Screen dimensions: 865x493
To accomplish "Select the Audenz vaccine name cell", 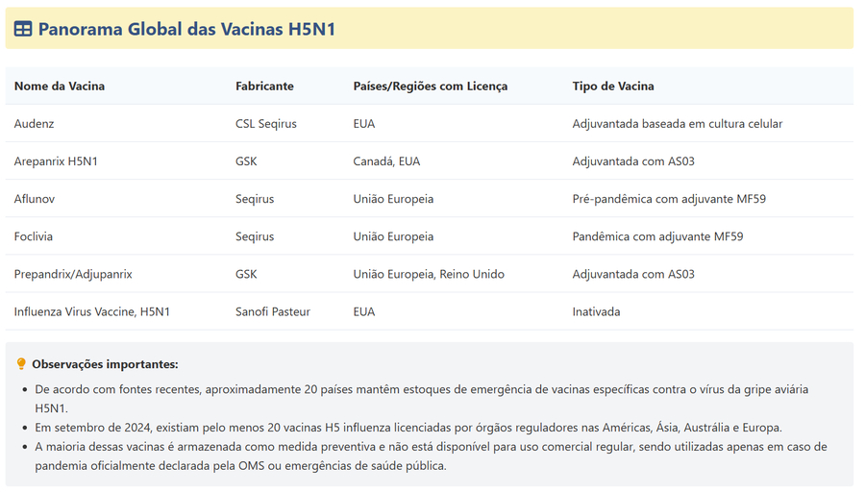I will (35, 124).
